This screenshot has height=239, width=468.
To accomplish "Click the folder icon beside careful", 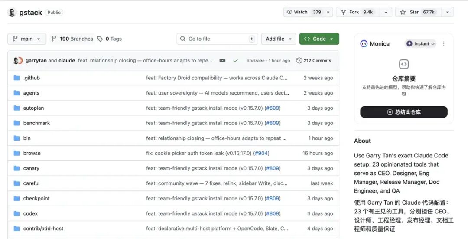I will (17, 183).
